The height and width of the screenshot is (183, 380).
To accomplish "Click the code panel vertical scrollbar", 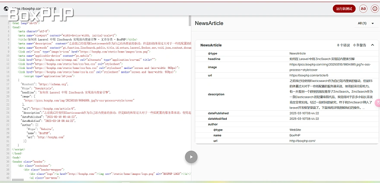I will click(x=190, y=21).
